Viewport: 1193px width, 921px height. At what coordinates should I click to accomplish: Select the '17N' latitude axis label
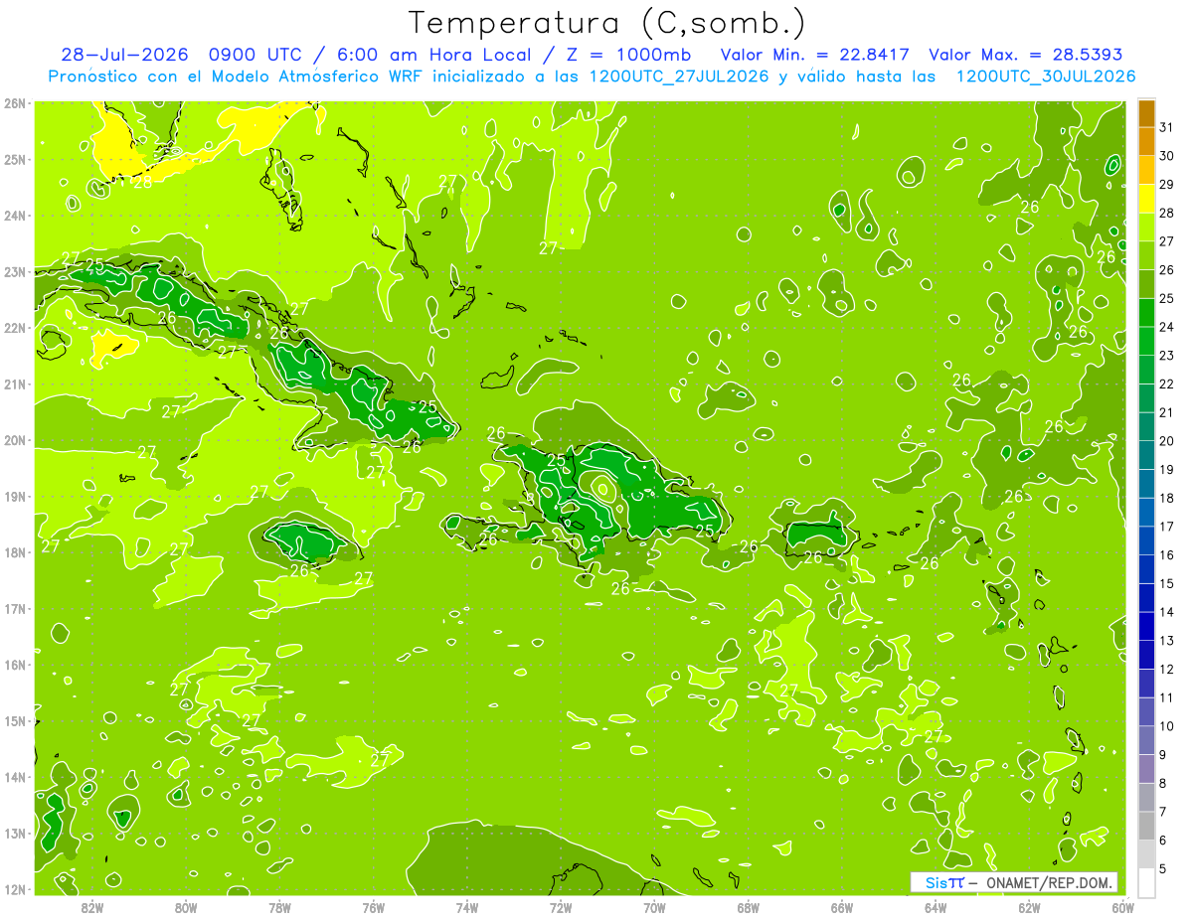pos(15,608)
